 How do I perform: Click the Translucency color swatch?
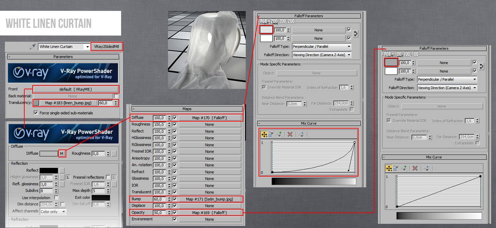point(36,103)
